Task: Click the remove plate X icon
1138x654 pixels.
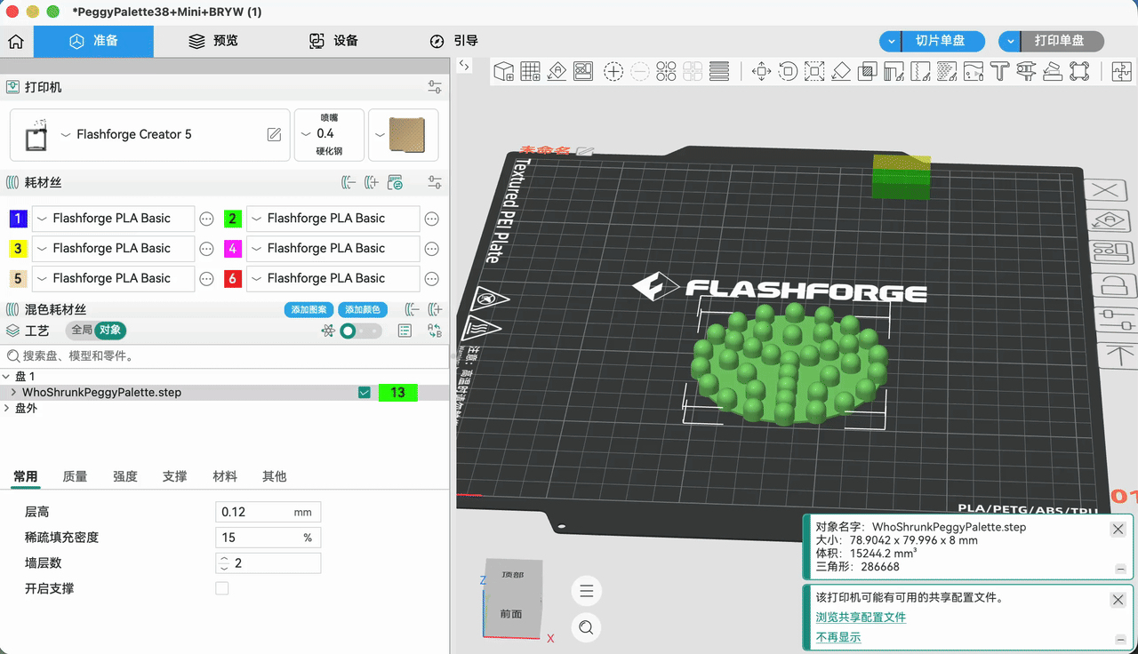Action: (1104, 190)
